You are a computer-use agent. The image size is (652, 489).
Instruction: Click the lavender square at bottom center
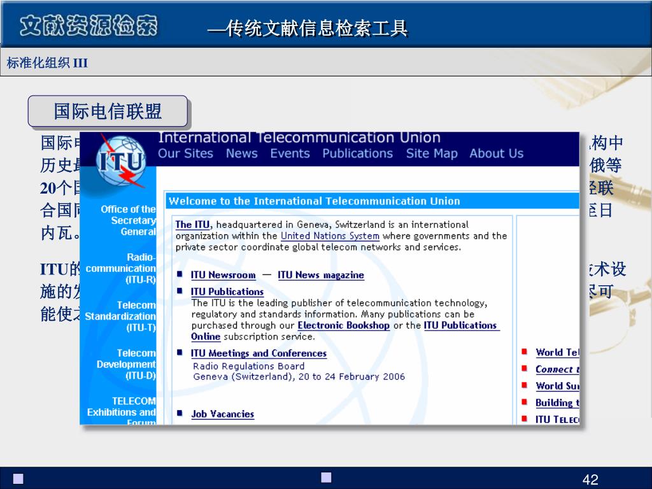(327, 478)
